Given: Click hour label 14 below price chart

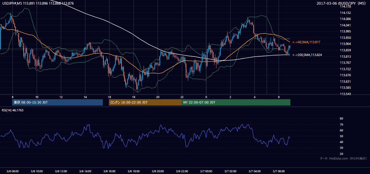Looking at the screenshot, I should click(85, 97).
